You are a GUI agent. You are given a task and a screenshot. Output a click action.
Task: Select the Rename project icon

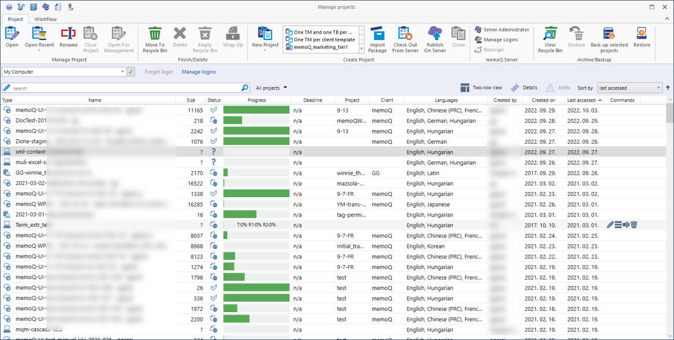68,39
